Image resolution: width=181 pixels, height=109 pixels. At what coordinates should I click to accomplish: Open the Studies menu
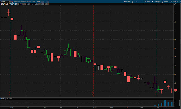tap(165, 1)
